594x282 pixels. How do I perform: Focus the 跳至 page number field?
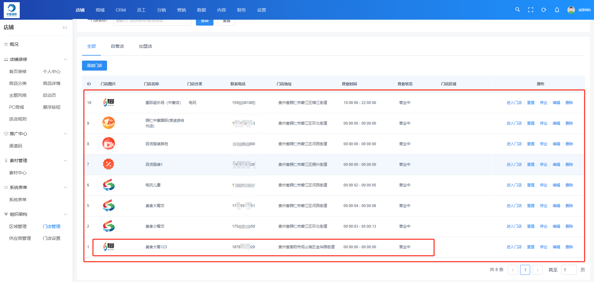[x=569, y=270]
